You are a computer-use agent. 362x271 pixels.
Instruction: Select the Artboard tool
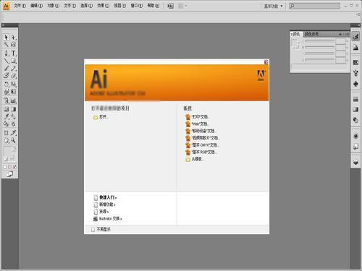7,132
